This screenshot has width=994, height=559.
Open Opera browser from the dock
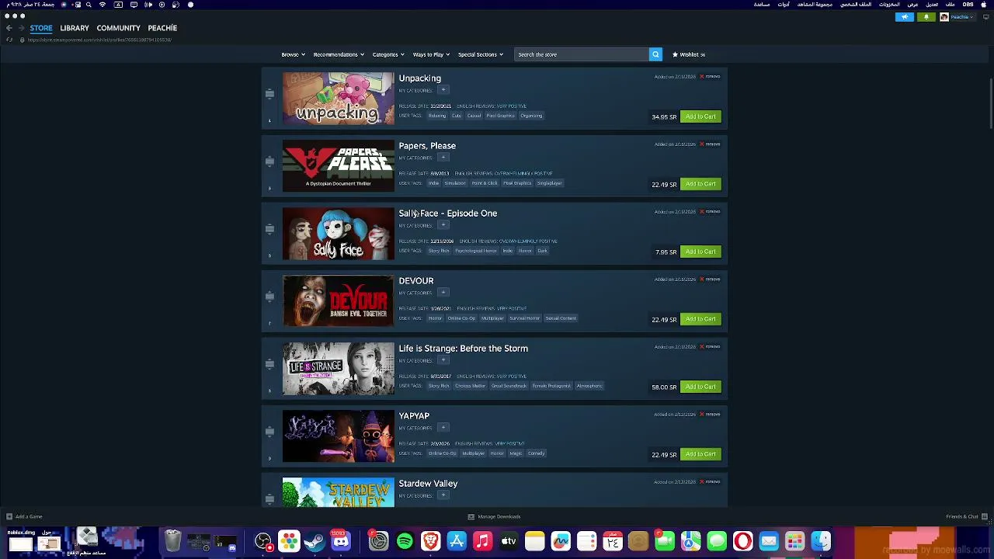(742, 541)
